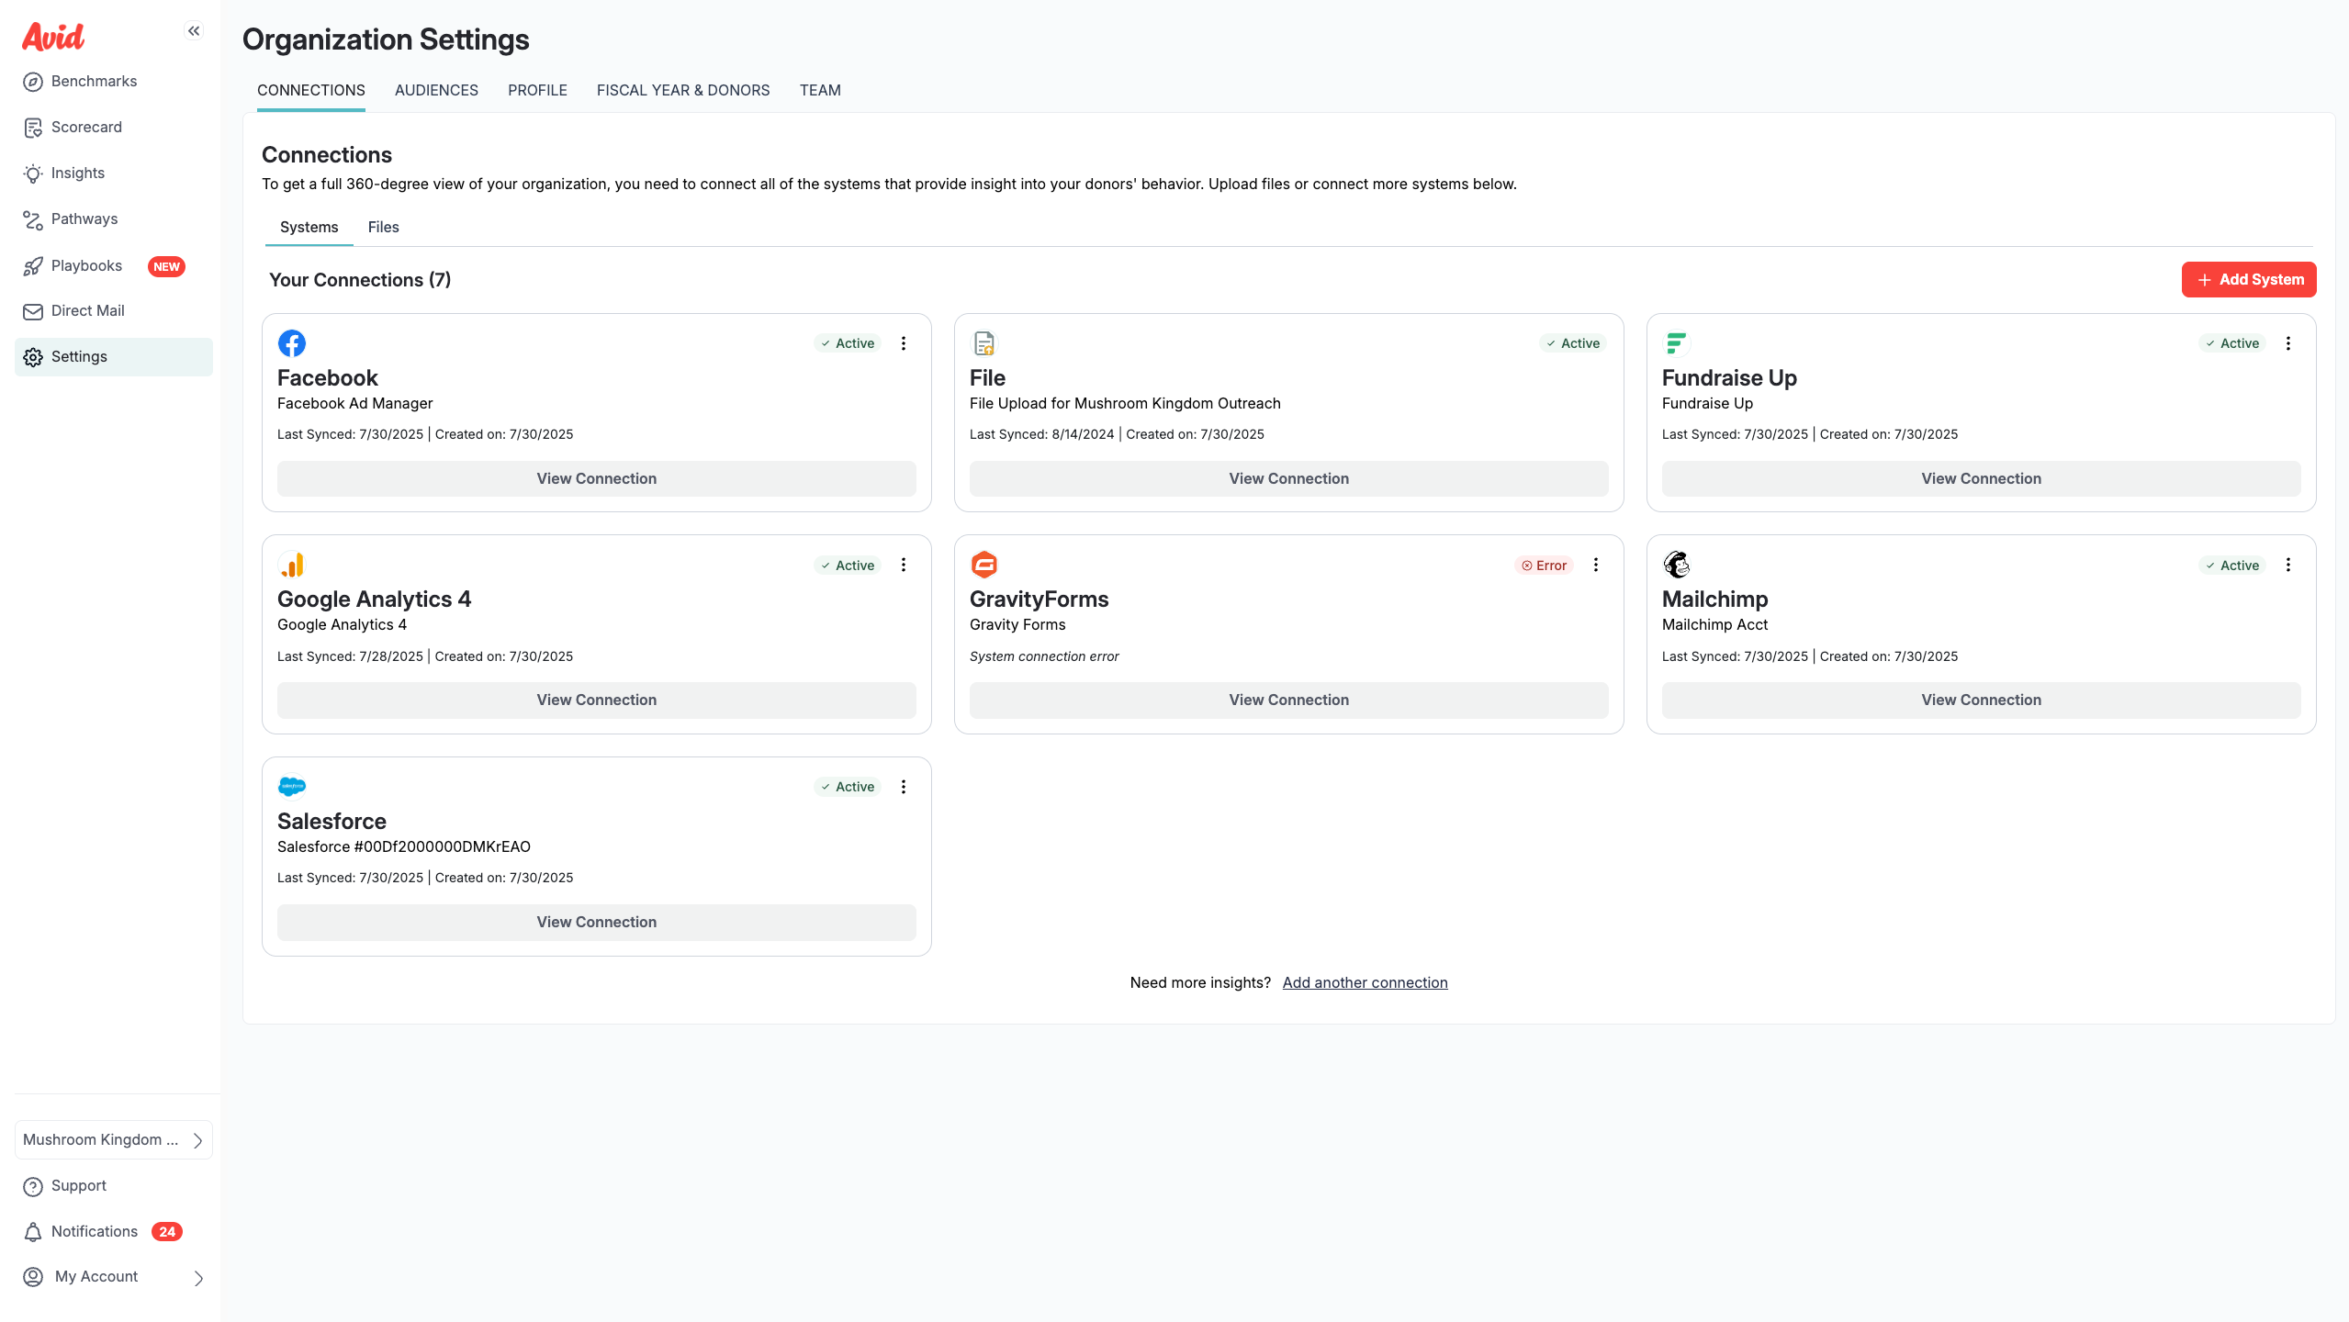Image resolution: width=2349 pixels, height=1322 pixels.
Task: Expand My Account chevron
Action: tap(198, 1278)
